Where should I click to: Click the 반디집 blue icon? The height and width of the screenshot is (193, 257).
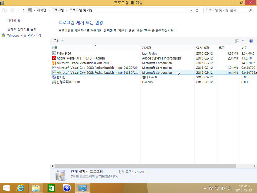[54, 77]
